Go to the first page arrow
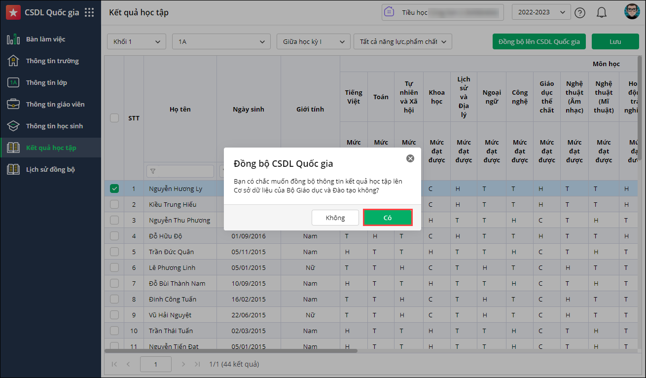Screen dimensions: 646x378 point(114,364)
